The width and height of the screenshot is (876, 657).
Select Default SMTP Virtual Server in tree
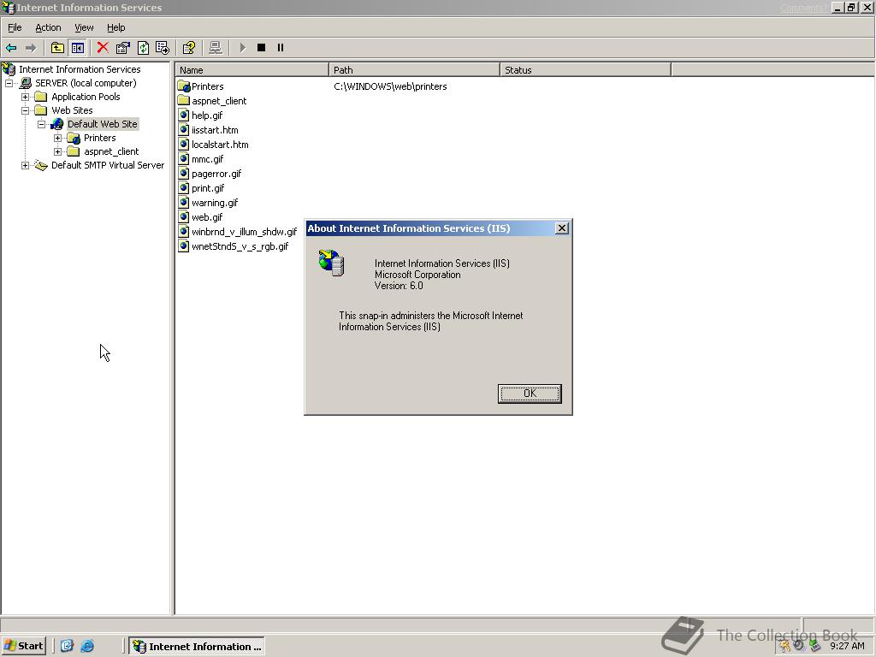pos(107,165)
